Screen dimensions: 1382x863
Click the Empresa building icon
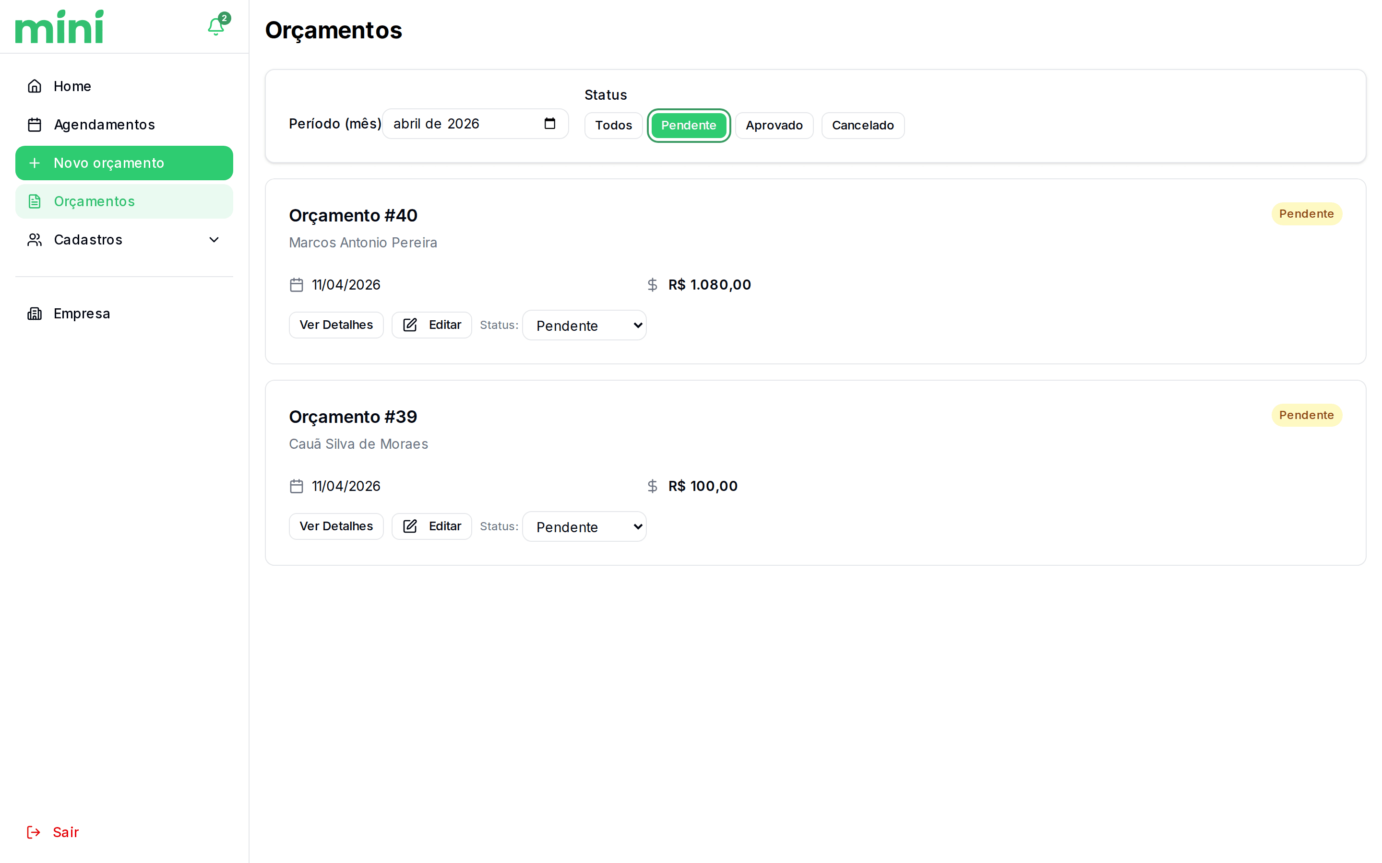35,314
